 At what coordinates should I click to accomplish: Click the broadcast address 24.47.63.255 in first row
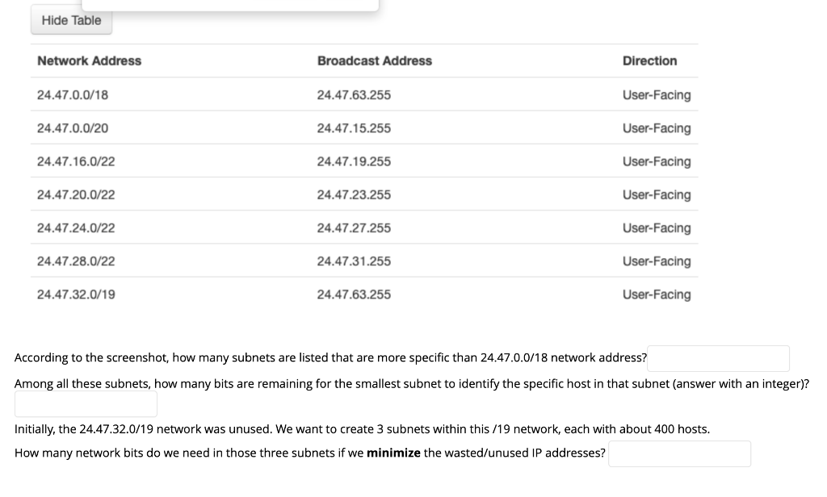354,94
